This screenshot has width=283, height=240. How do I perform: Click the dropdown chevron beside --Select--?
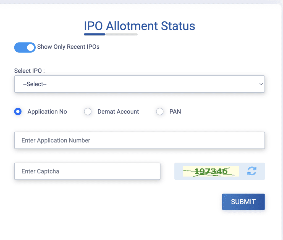(261, 84)
